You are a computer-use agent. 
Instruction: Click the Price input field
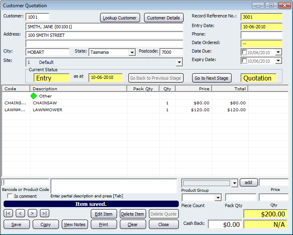274,182
